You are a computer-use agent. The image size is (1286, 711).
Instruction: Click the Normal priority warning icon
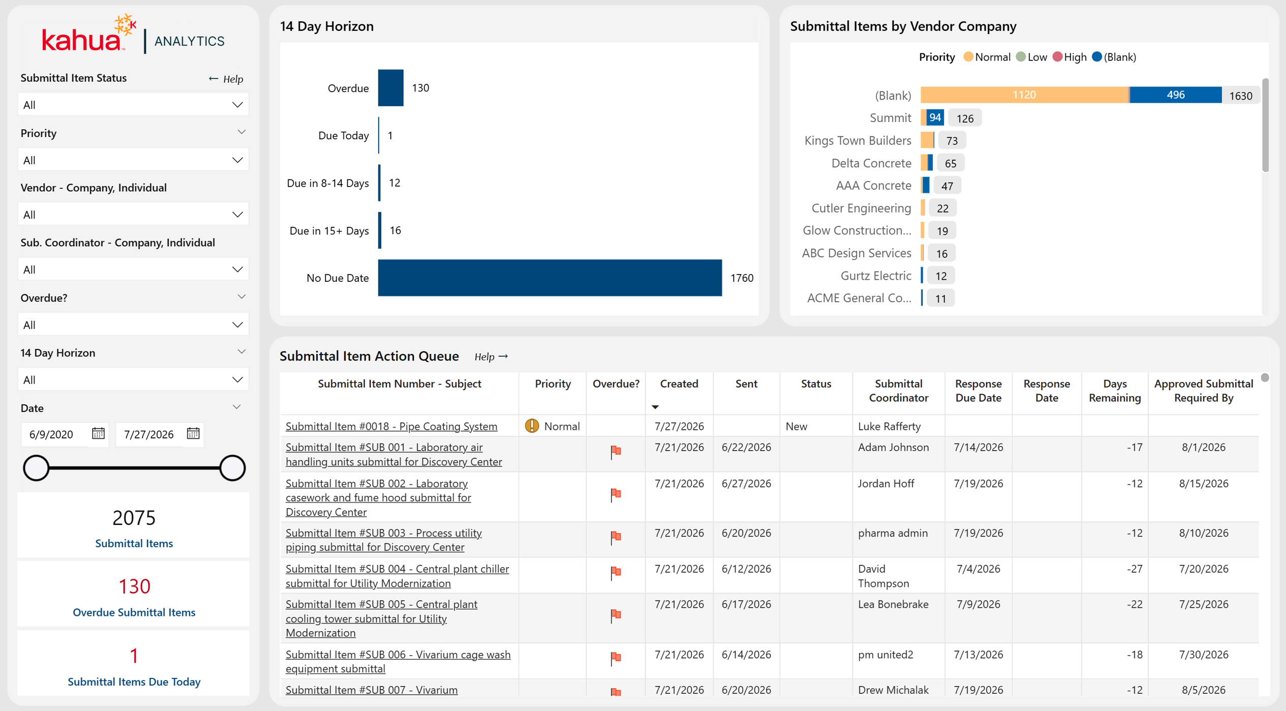532,426
